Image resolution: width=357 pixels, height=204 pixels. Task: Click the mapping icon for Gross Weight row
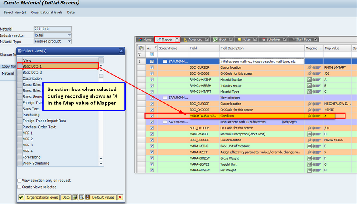click(314, 158)
